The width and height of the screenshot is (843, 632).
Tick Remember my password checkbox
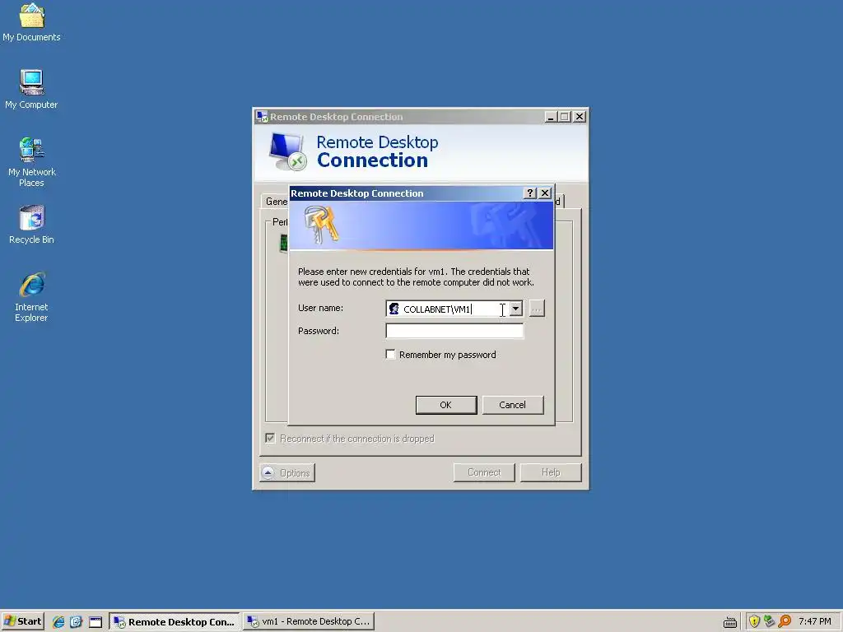click(390, 354)
